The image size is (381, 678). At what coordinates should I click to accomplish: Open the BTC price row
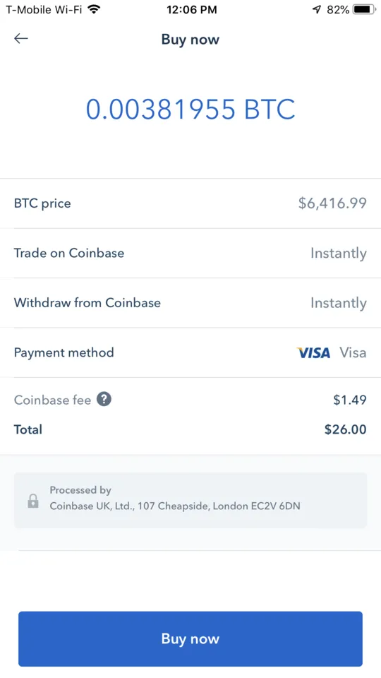coord(190,203)
